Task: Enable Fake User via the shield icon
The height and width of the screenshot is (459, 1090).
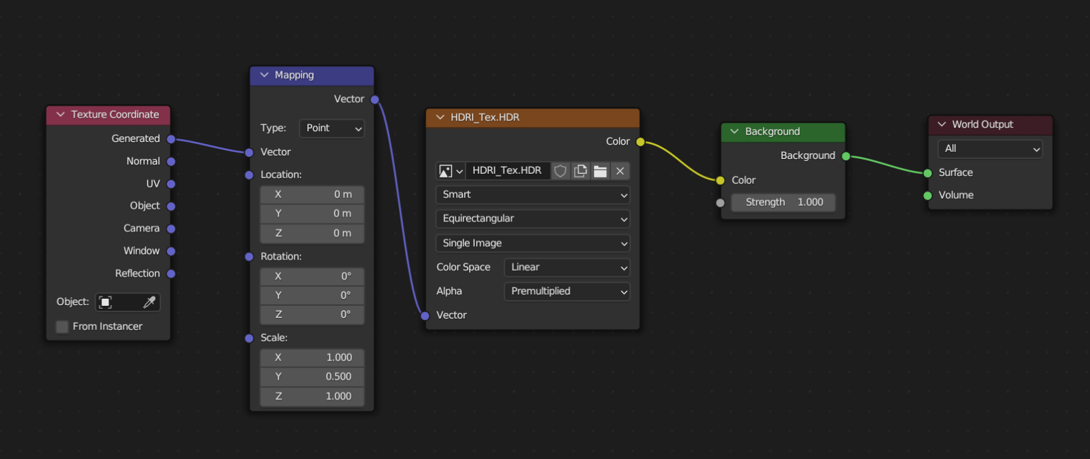Action: [x=561, y=170]
